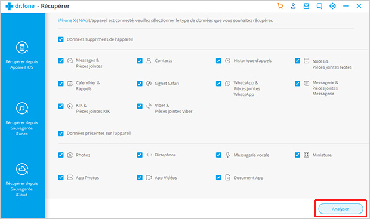Uncheck the App Vidéos checkbox
This screenshot has width=370, height=219.
pos(140,178)
